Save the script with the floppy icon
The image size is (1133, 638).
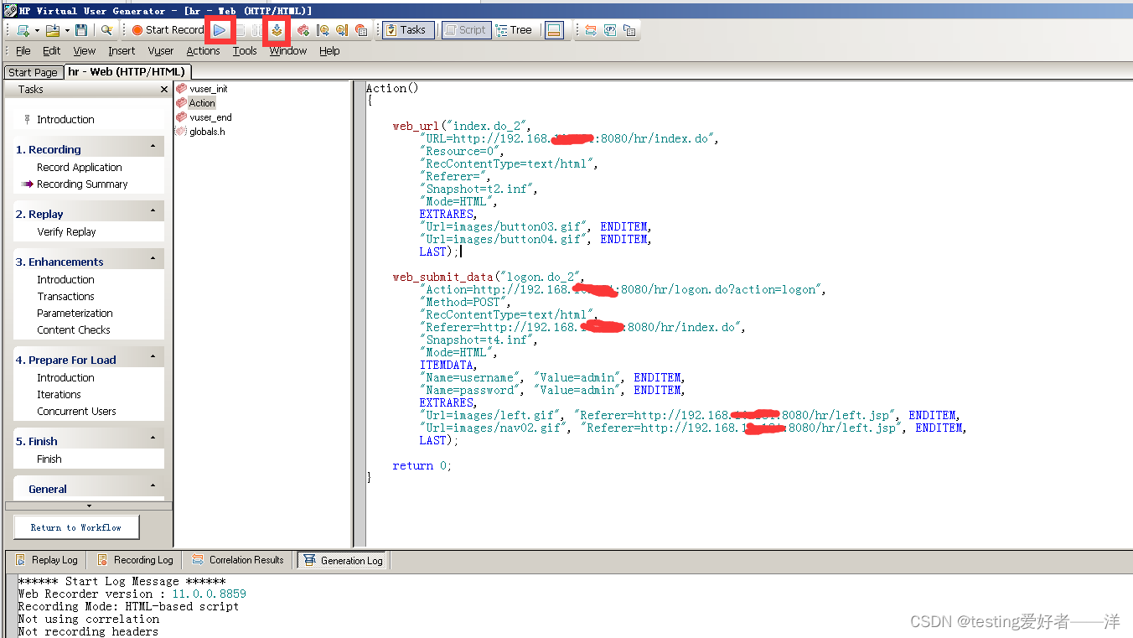click(81, 30)
